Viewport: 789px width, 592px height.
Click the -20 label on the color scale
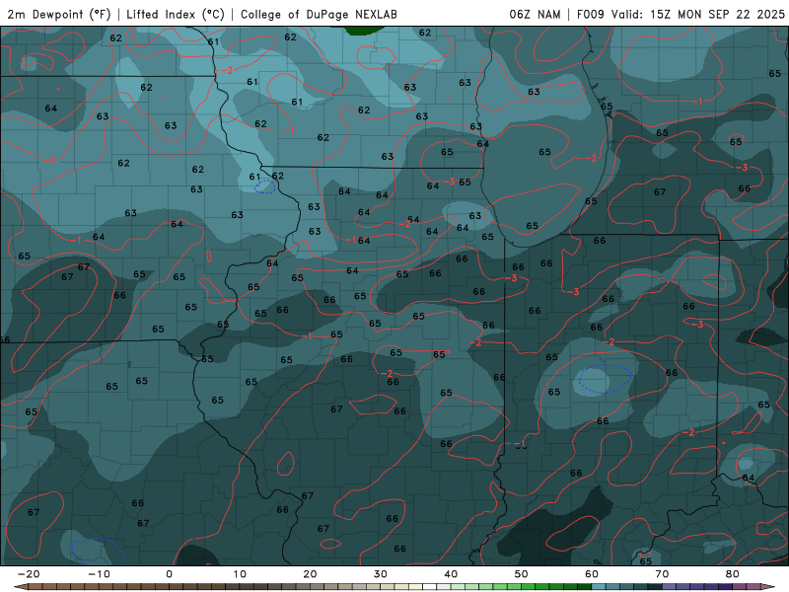[29, 574]
